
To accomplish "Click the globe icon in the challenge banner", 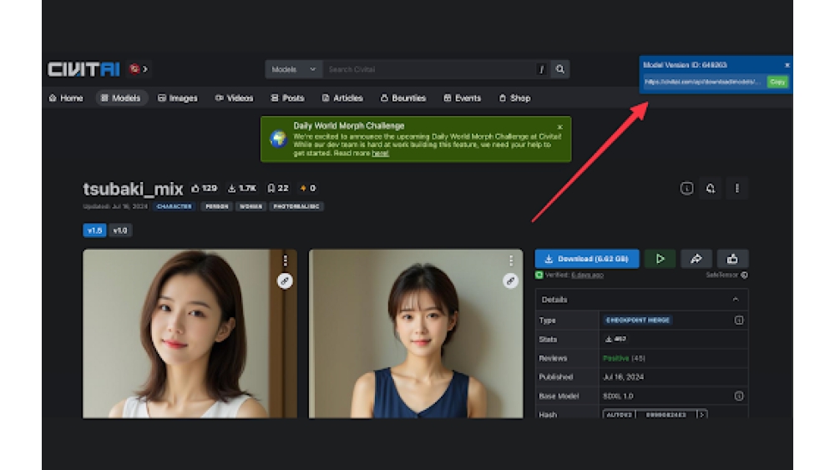I will click(278, 139).
